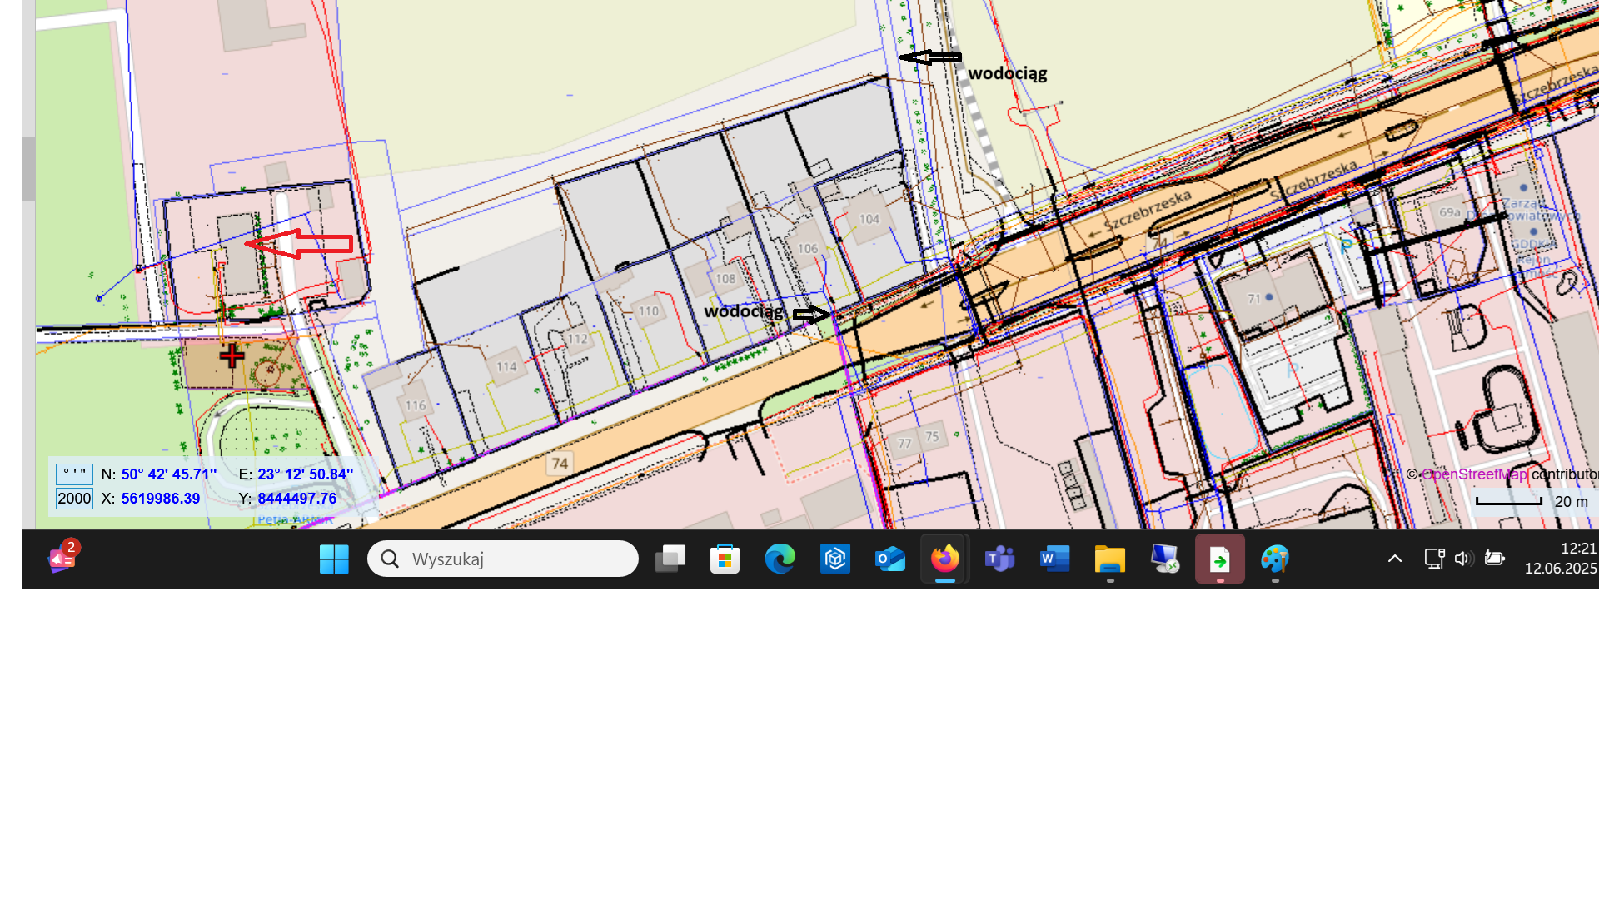Click the 2000 coordinate system box
This screenshot has height=899, width=1599.
(x=74, y=499)
